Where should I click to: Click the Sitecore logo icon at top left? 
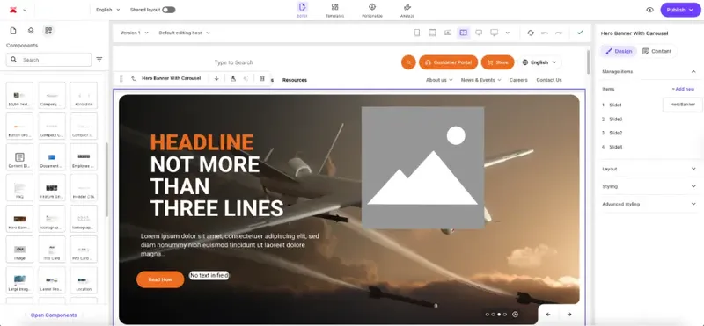13,10
